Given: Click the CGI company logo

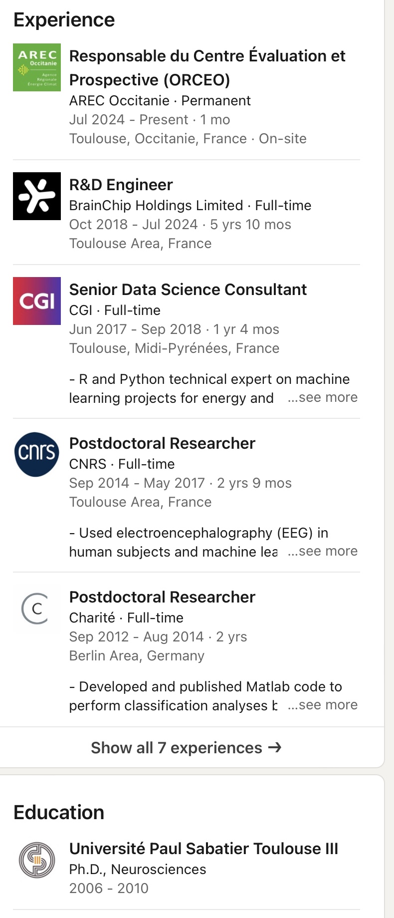Looking at the screenshot, I should (37, 301).
